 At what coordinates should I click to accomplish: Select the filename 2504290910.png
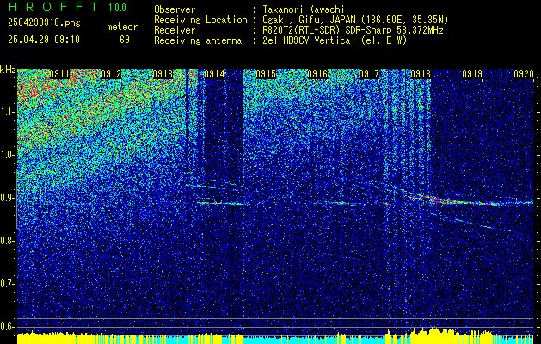pos(44,23)
